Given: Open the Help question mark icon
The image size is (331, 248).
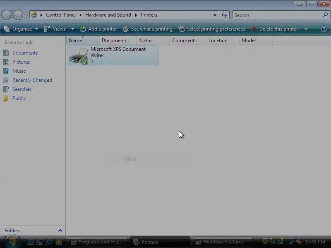Looking at the screenshot, I should [324, 29].
